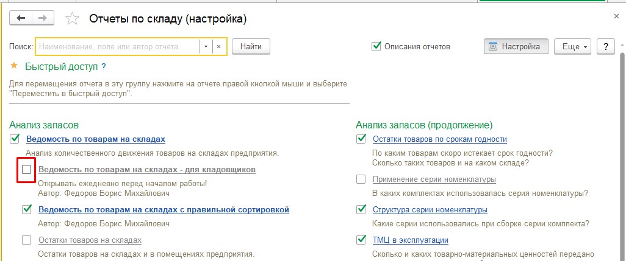Click the back navigation arrow
This screenshot has width=626, height=261.
[21, 18]
